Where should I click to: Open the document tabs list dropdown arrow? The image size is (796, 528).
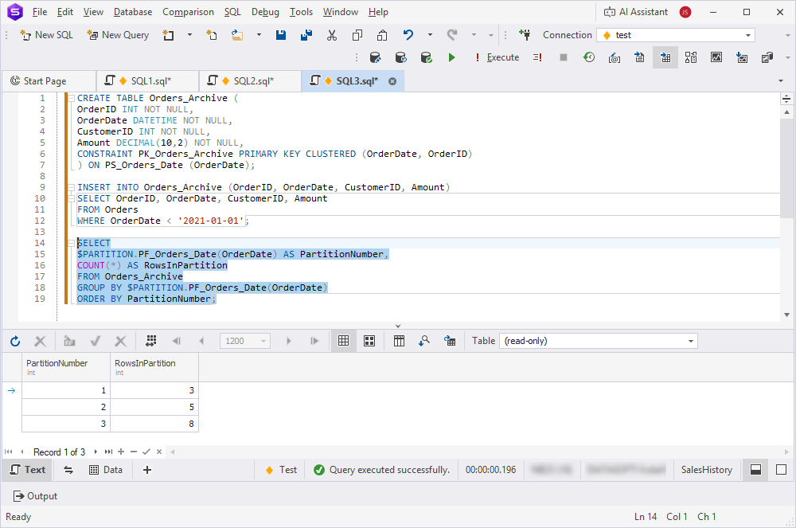tap(780, 81)
